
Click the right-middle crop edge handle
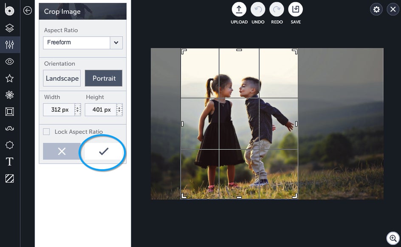coord(296,124)
